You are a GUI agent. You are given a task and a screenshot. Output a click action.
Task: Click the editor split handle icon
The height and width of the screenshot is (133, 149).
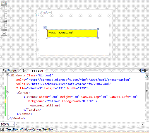147,75
